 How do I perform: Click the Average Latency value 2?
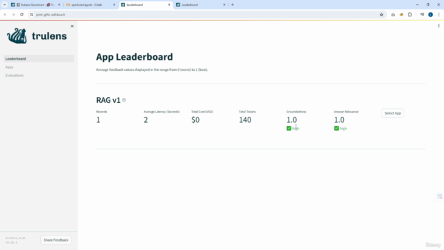(146, 120)
